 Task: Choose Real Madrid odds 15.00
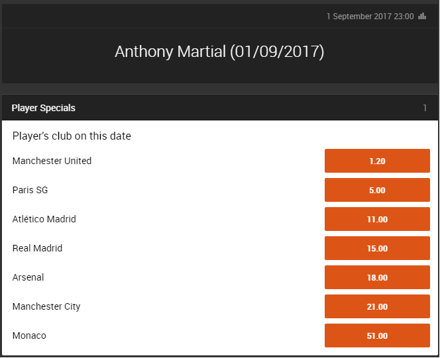point(377,248)
